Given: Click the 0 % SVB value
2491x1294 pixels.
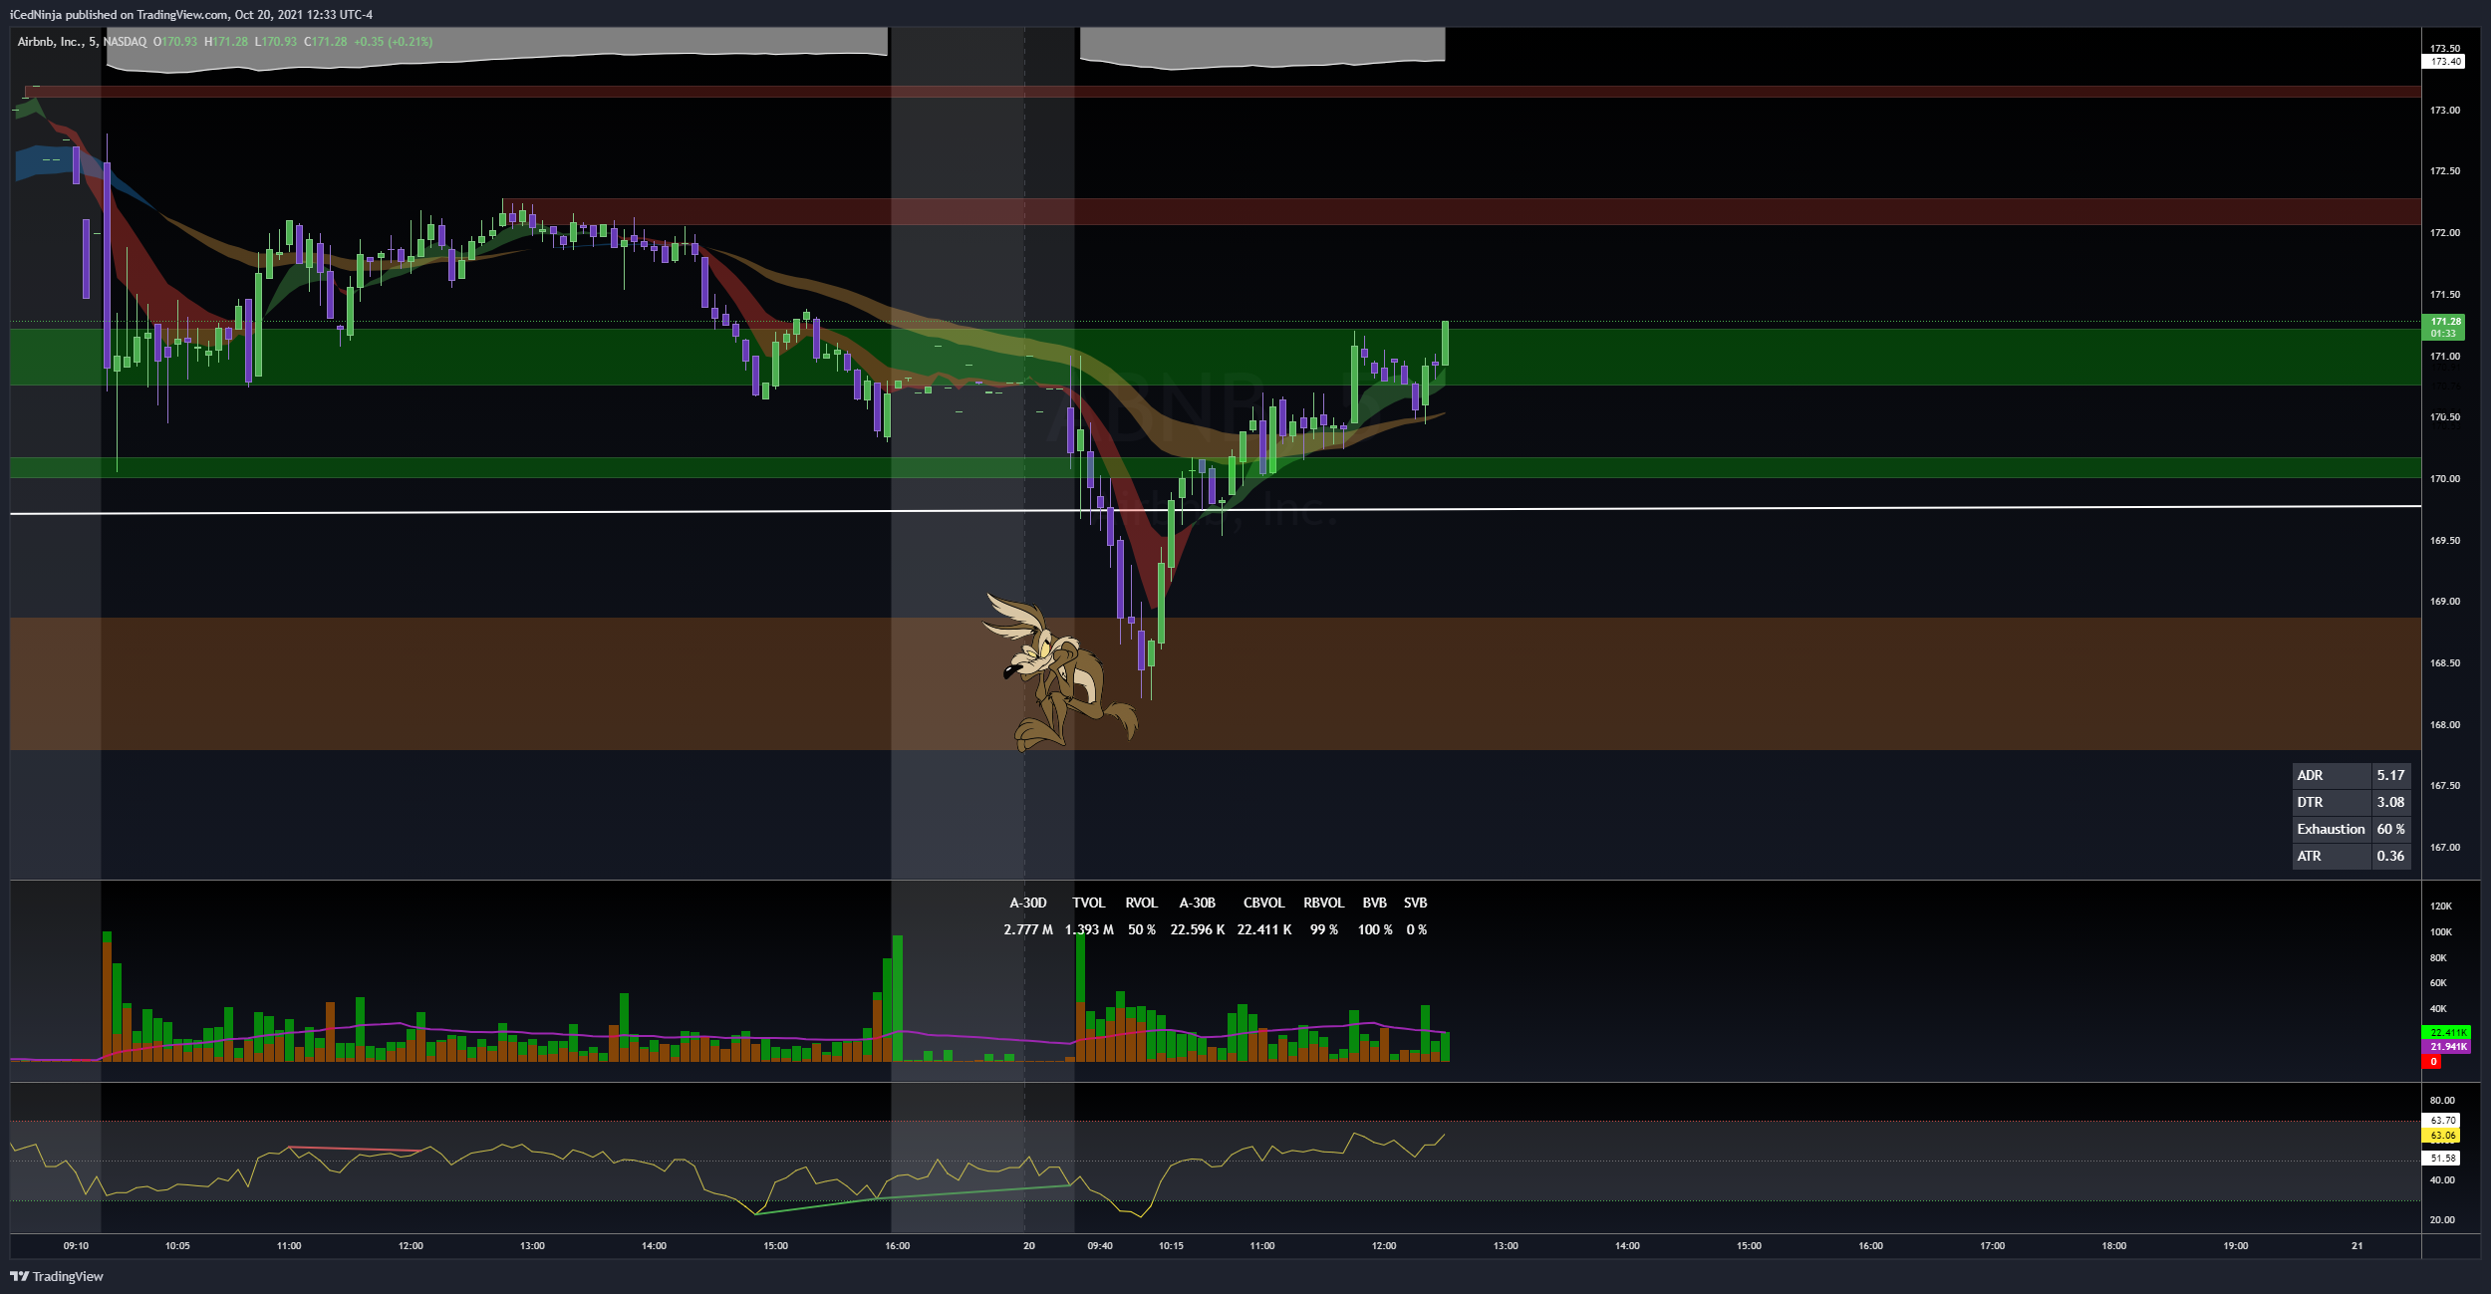Looking at the screenshot, I should point(1417,930).
